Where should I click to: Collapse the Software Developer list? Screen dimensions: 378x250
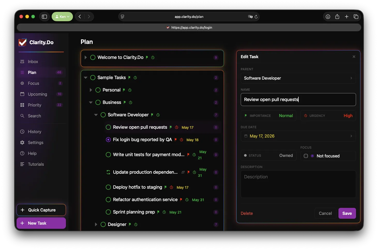(96, 115)
